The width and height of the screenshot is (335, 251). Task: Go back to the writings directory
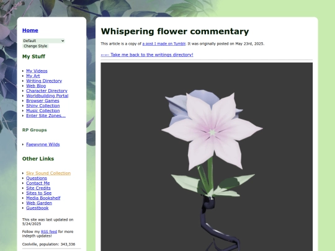(x=147, y=55)
